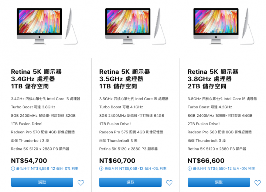This screenshot has height=192, width=266.
Task: Open the info icon beside the NT$4,558 monthly payment
Action: [x=13, y=168]
